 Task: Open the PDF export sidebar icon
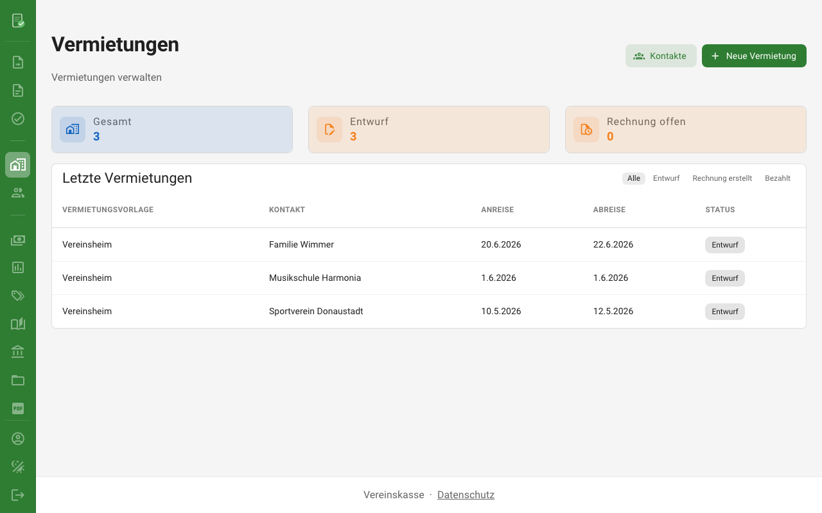click(18, 408)
